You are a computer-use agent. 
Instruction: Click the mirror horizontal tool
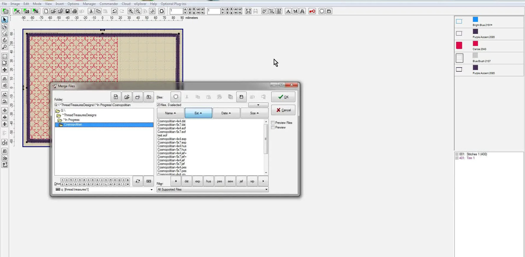click(x=4, y=79)
